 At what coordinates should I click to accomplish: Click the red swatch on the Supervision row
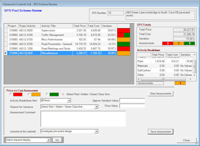123,30
